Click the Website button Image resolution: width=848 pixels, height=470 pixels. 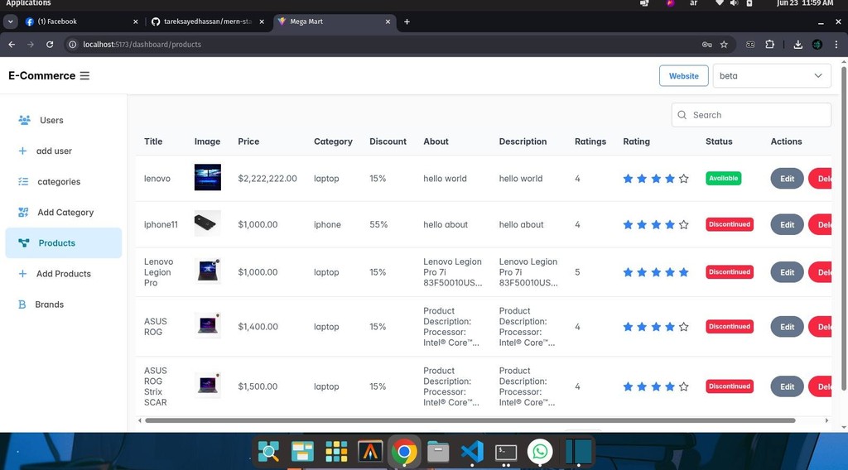(x=683, y=76)
